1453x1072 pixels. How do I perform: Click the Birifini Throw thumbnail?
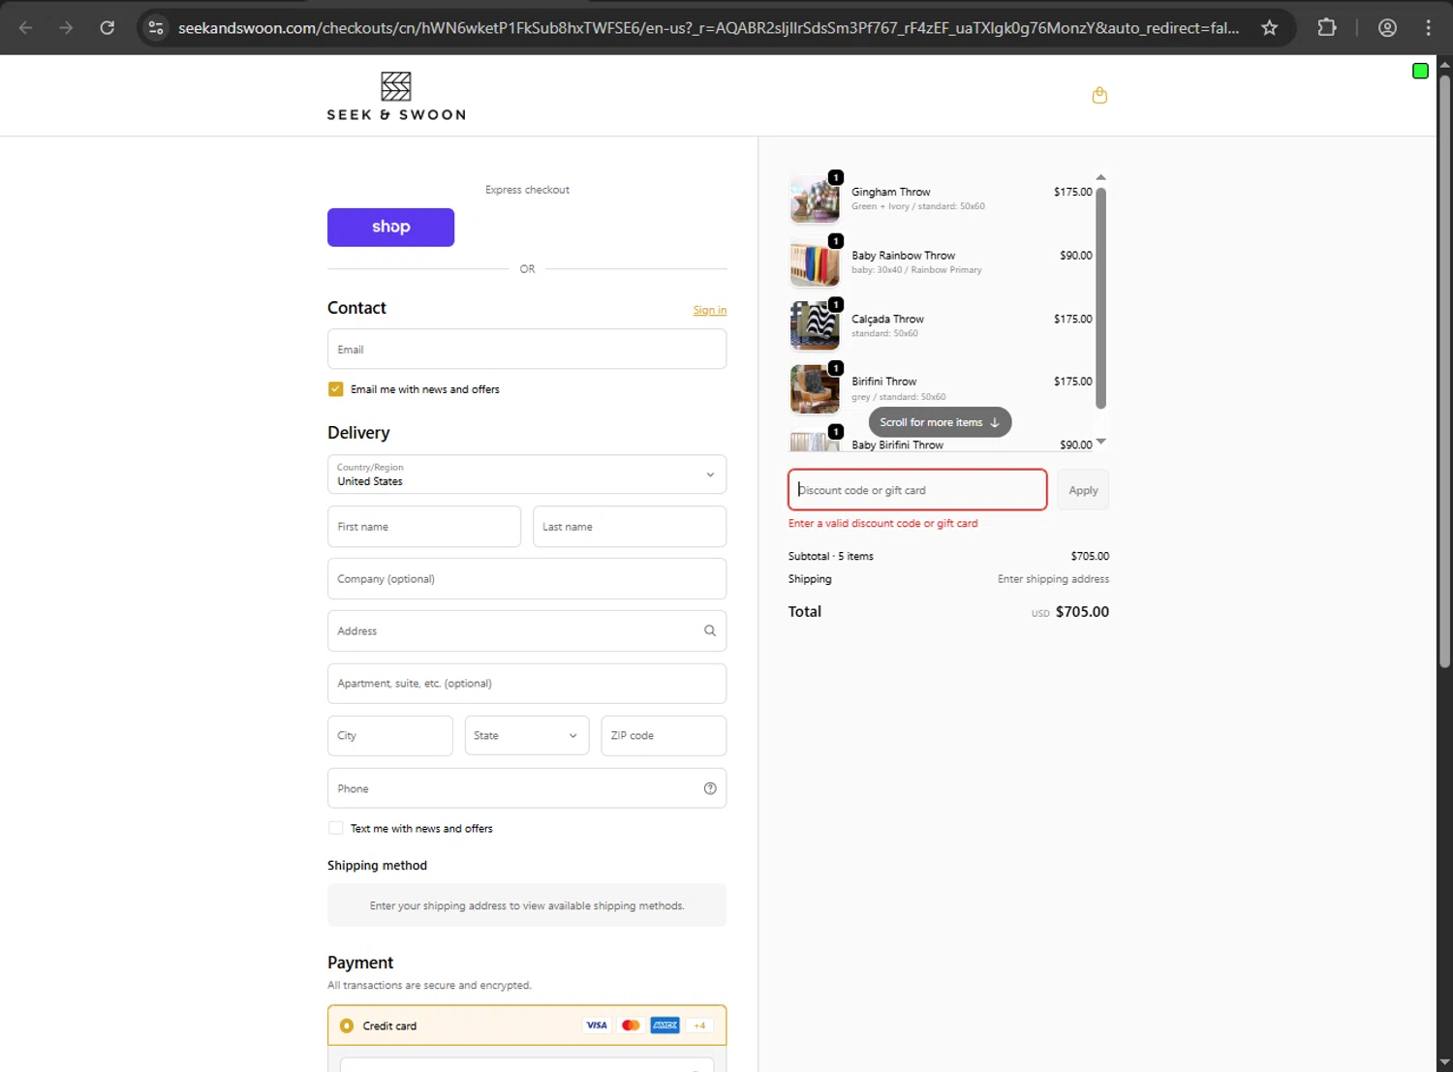815,389
